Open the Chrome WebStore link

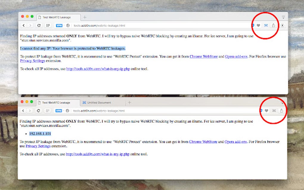(x=204, y=56)
